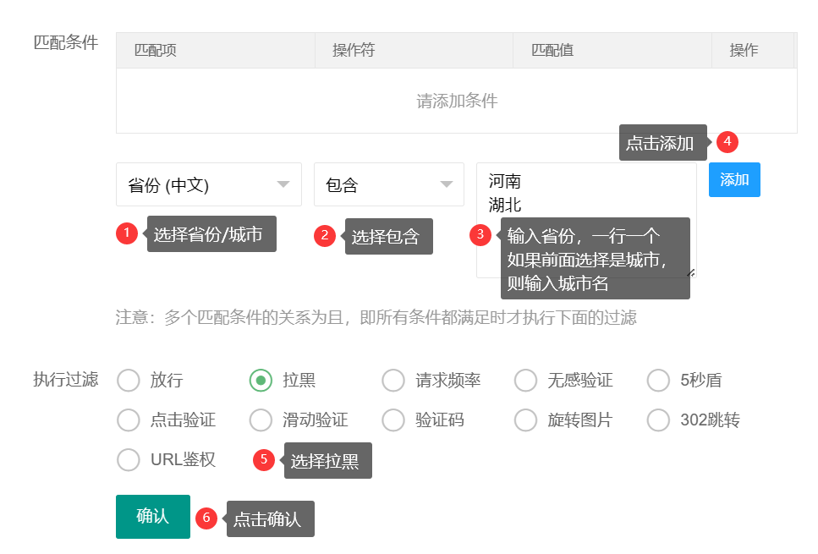Open the 省份 (中文) match item dropdown

pyautogui.click(x=209, y=184)
